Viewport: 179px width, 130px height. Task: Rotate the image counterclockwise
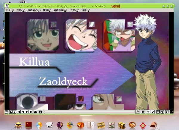(x=11, y=112)
